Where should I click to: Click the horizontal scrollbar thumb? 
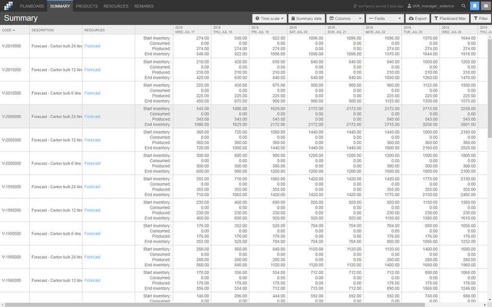(215, 305)
